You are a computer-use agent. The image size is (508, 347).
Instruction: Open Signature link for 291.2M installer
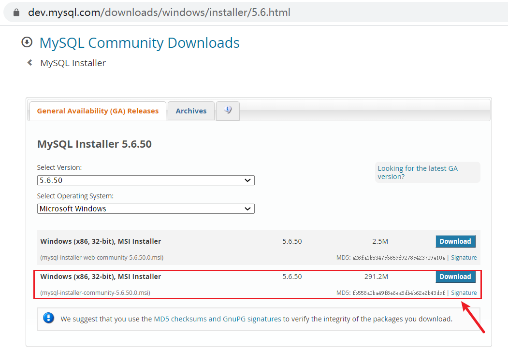(464, 292)
